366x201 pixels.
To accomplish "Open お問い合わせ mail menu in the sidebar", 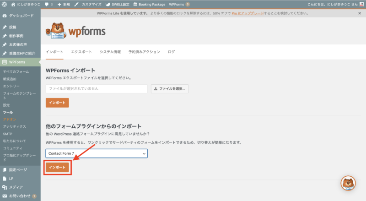I will pos(20,196).
